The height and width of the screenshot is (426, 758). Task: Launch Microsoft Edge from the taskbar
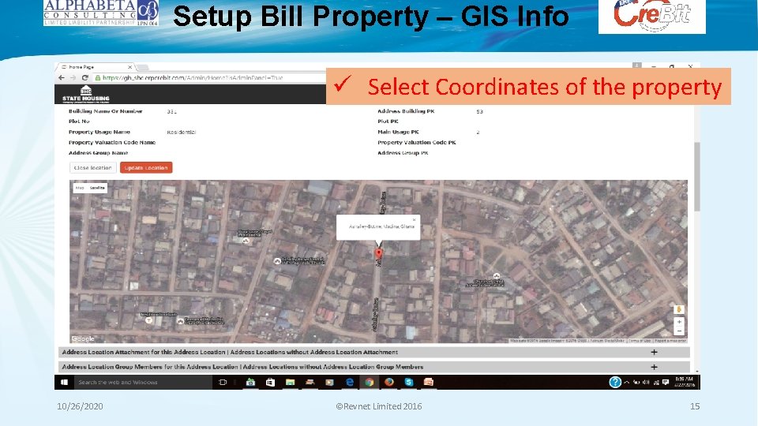click(350, 382)
